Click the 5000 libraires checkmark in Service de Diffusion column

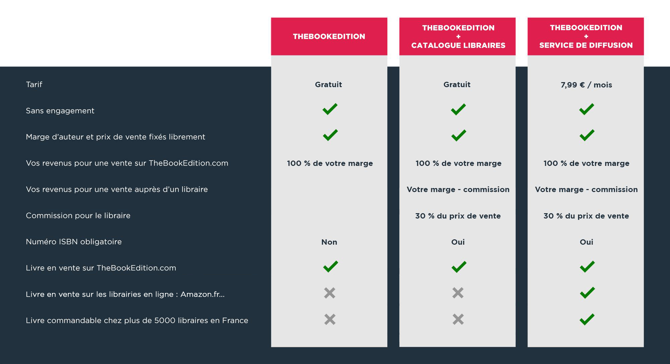coord(587,319)
